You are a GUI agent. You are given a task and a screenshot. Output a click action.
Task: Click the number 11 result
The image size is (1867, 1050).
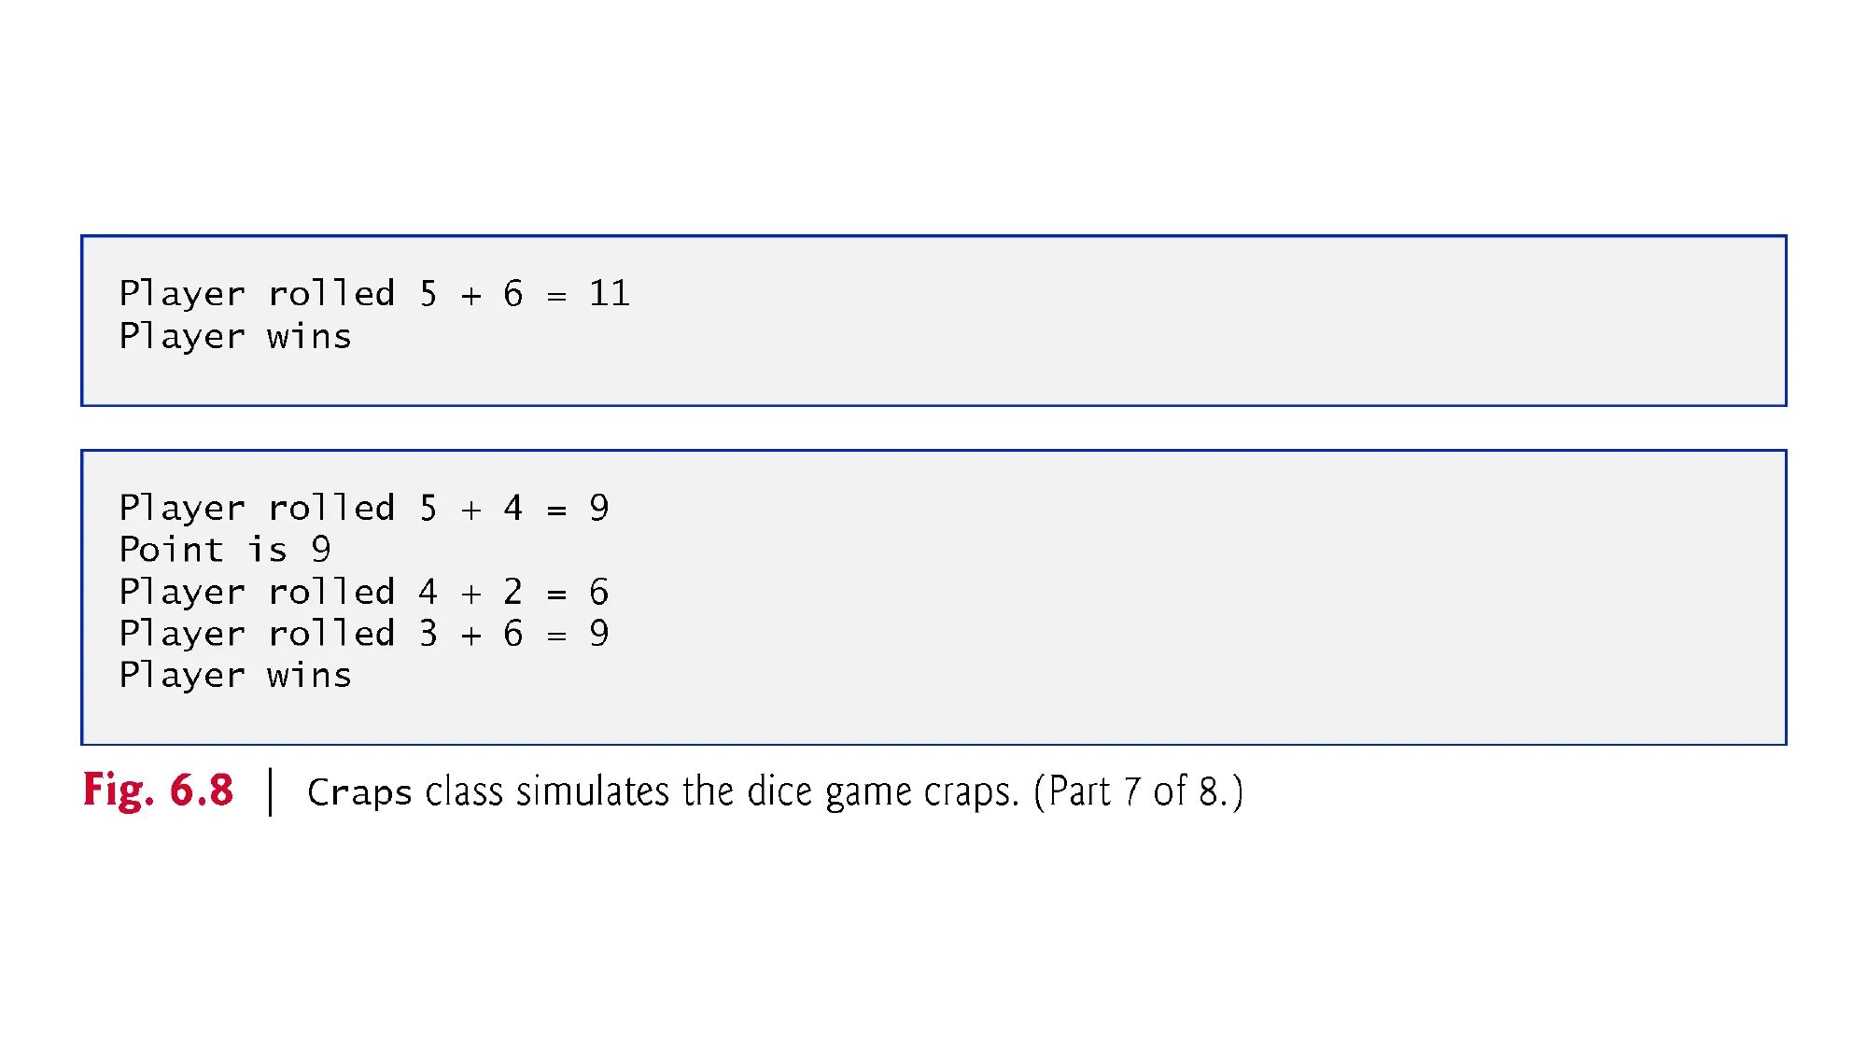click(x=610, y=294)
